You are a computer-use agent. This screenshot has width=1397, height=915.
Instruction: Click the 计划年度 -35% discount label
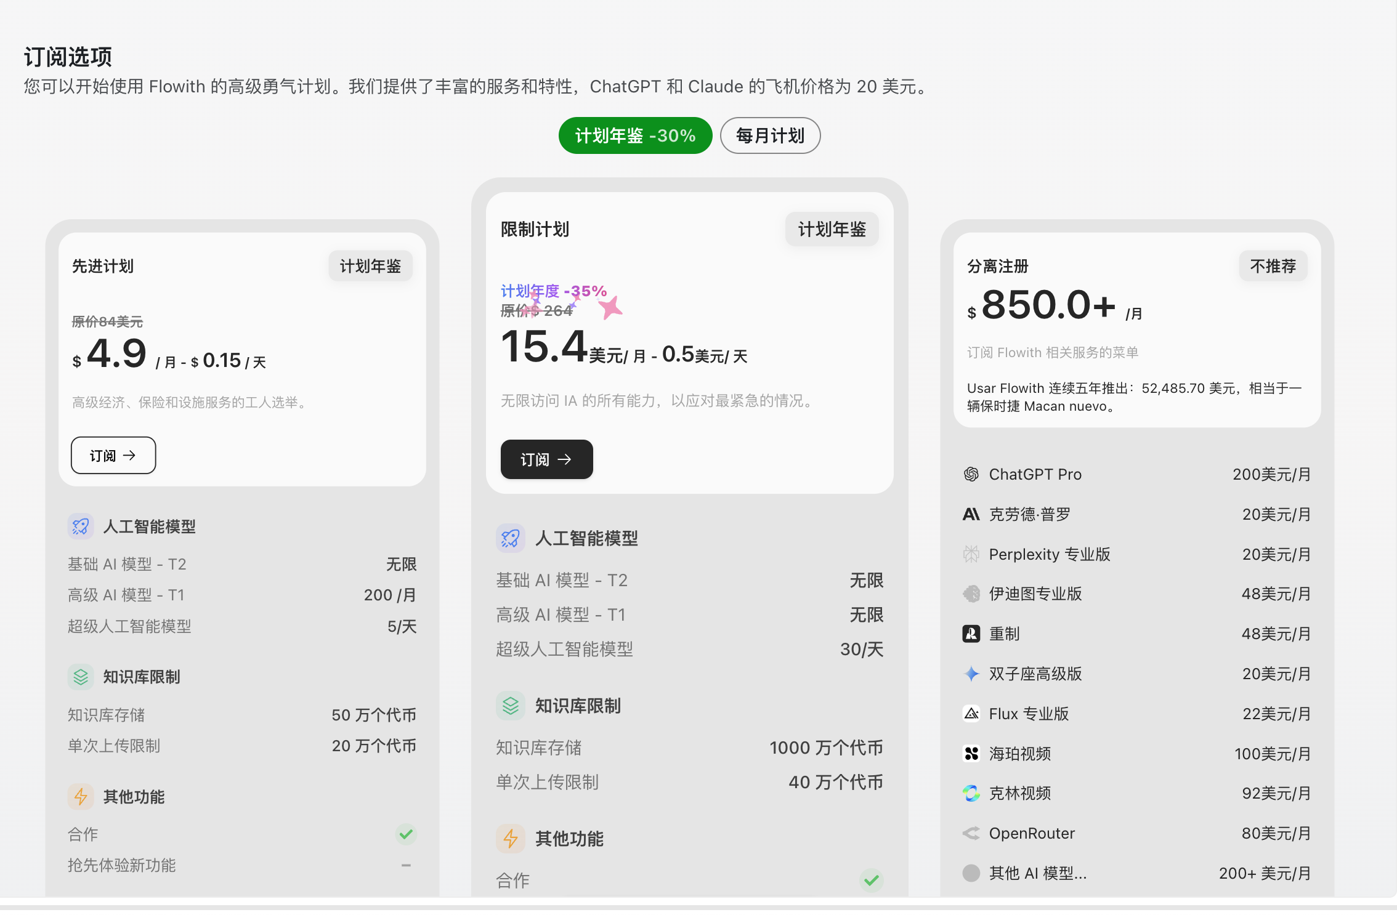(x=554, y=291)
